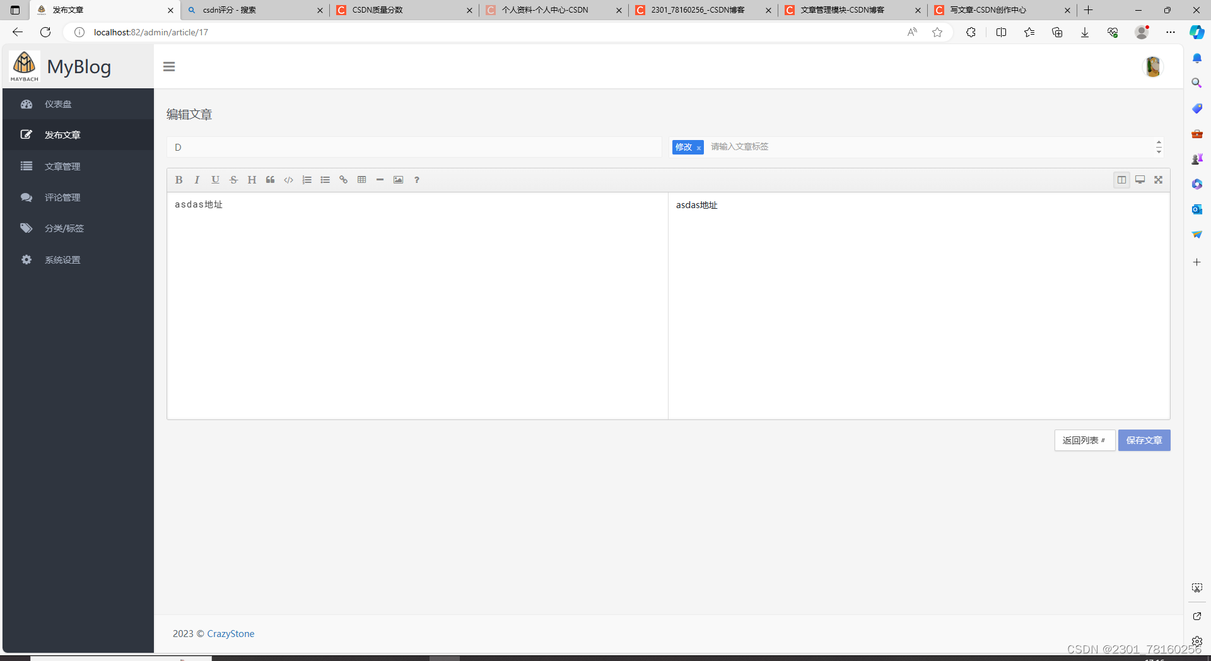
Task: Insert blockquote with quote icon
Action: point(270,180)
